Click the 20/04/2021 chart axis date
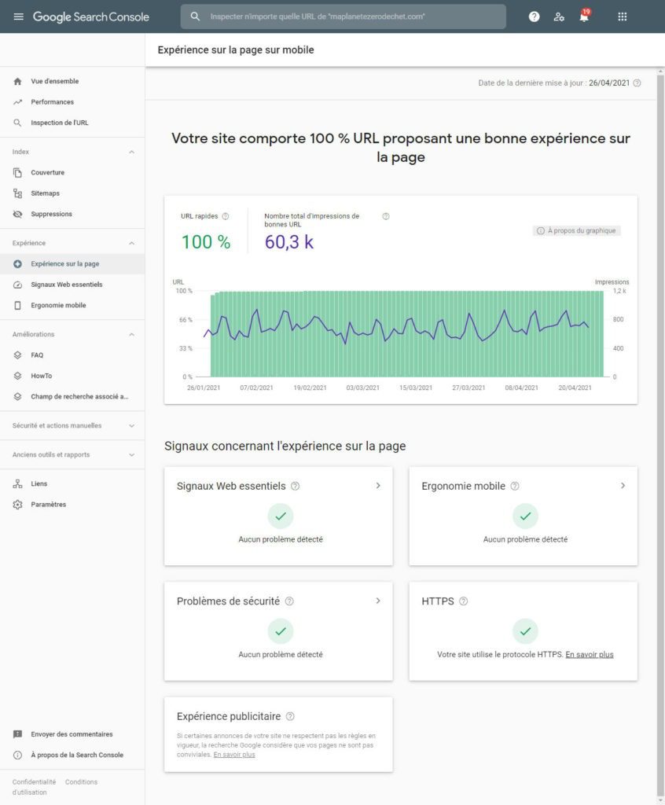 pyautogui.click(x=575, y=388)
